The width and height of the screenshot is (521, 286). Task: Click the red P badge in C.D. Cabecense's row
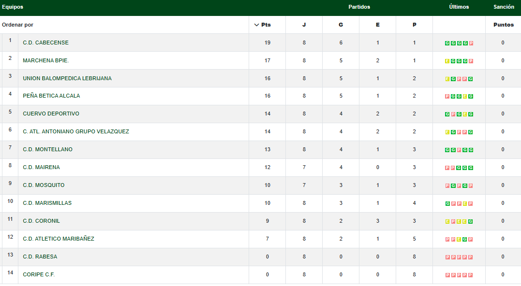click(471, 43)
